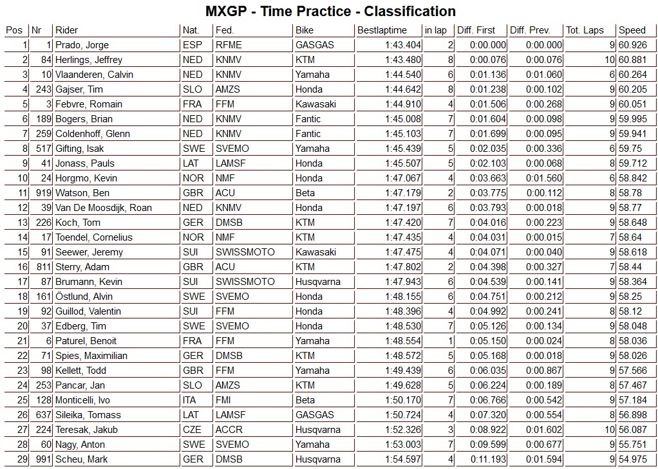The width and height of the screenshot is (658, 469).
Task: Click rider name Herlings, Jeffrey
Action: 89,60
